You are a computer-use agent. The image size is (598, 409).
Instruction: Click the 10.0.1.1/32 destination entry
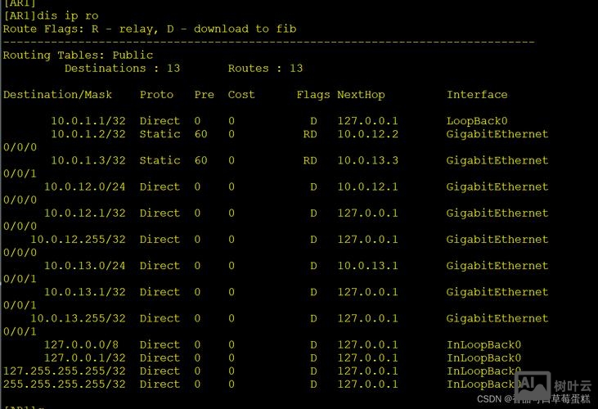[x=88, y=121]
